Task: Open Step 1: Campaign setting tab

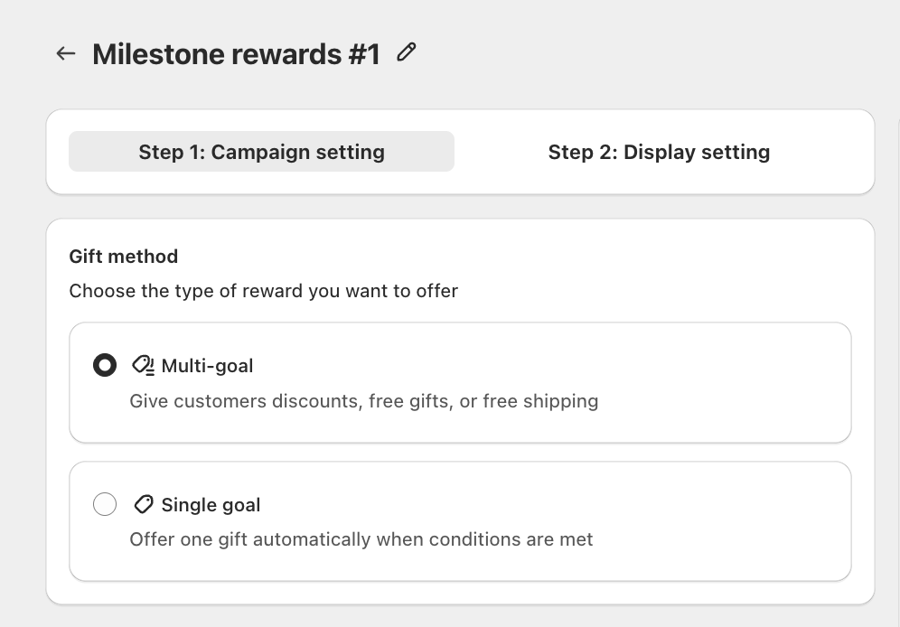Action: pyautogui.click(x=261, y=152)
